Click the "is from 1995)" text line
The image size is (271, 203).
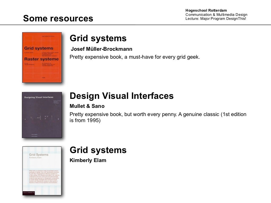click(x=85, y=120)
